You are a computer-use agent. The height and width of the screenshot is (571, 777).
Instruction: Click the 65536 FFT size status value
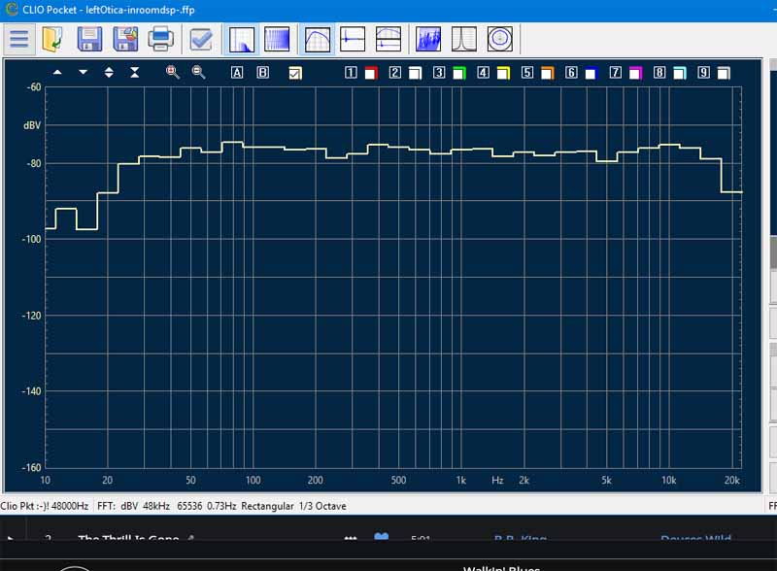point(189,506)
